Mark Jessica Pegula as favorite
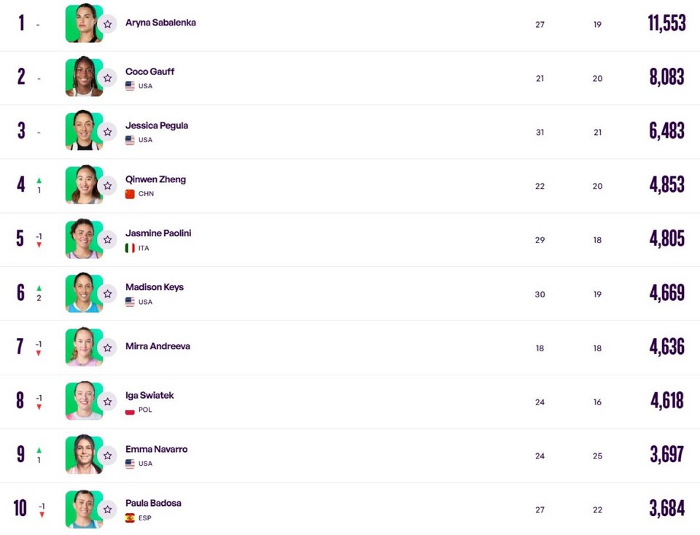 (x=108, y=132)
